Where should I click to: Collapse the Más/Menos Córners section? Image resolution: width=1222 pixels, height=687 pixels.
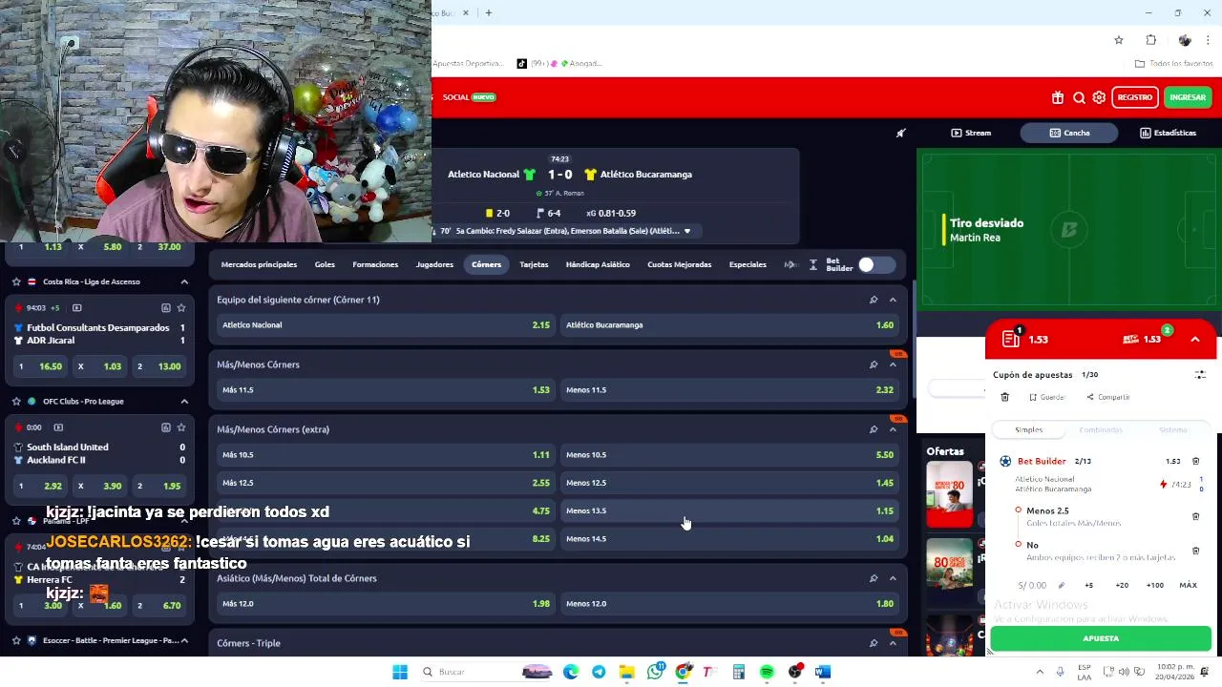(x=893, y=364)
